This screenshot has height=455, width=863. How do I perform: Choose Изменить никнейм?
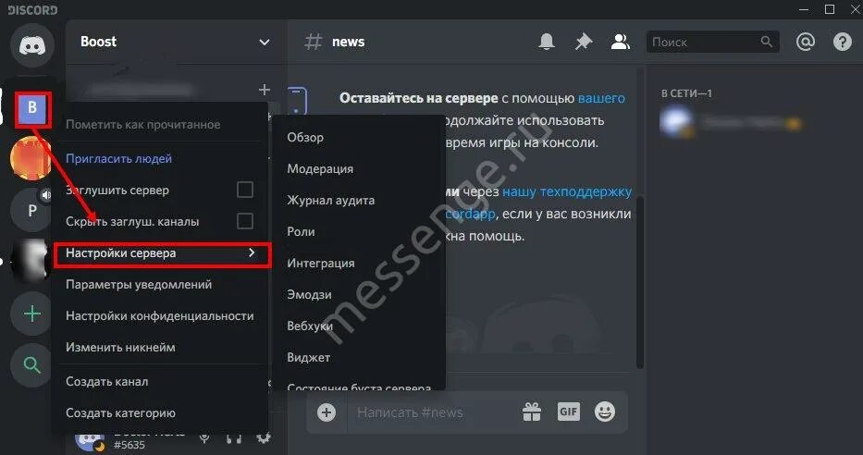point(120,347)
